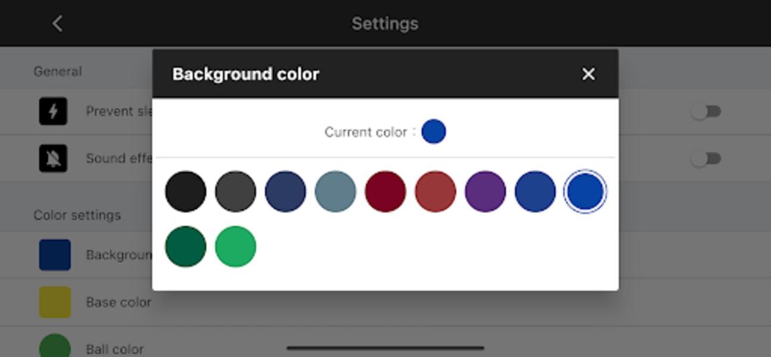Tap the back arrow in Settings header
Viewport: 771px width, 357px height.
point(57,24)
